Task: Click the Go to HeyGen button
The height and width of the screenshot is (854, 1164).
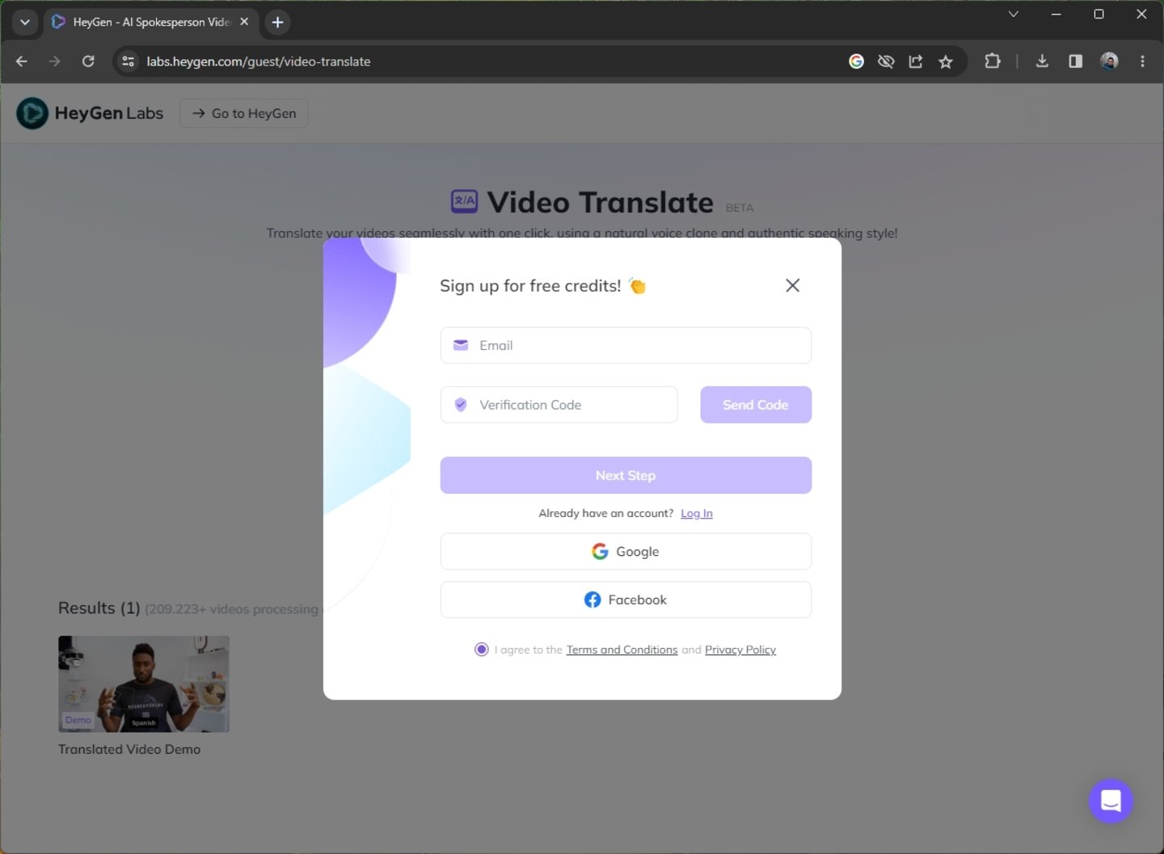Action: point(244,113)
